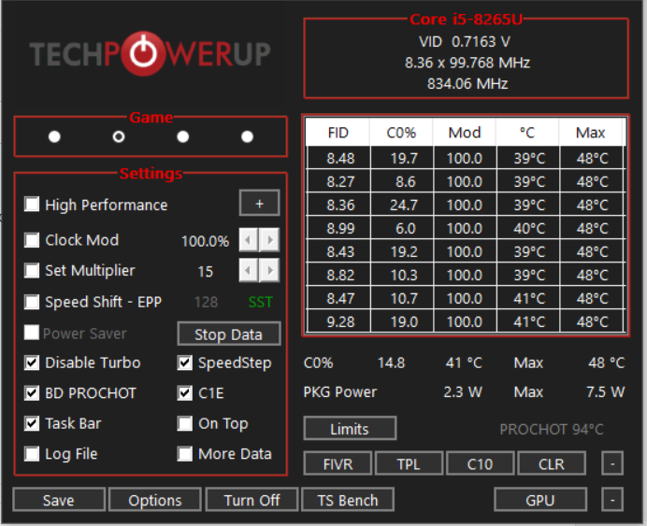Enable the High Performance checkbox
The image size is (647, 526).
32,204
